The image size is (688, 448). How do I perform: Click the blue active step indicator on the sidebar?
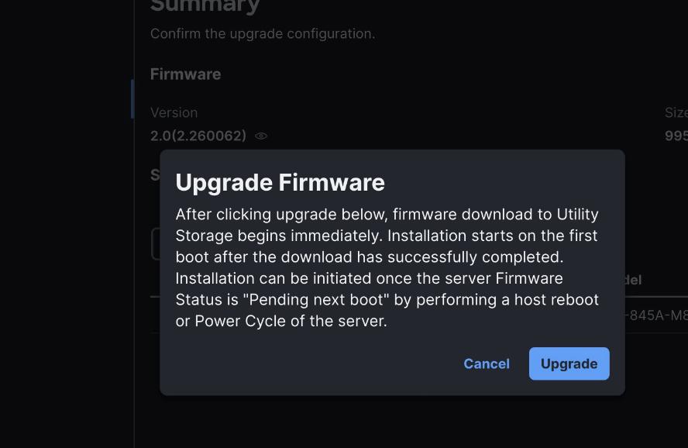[x=132, y=99]
